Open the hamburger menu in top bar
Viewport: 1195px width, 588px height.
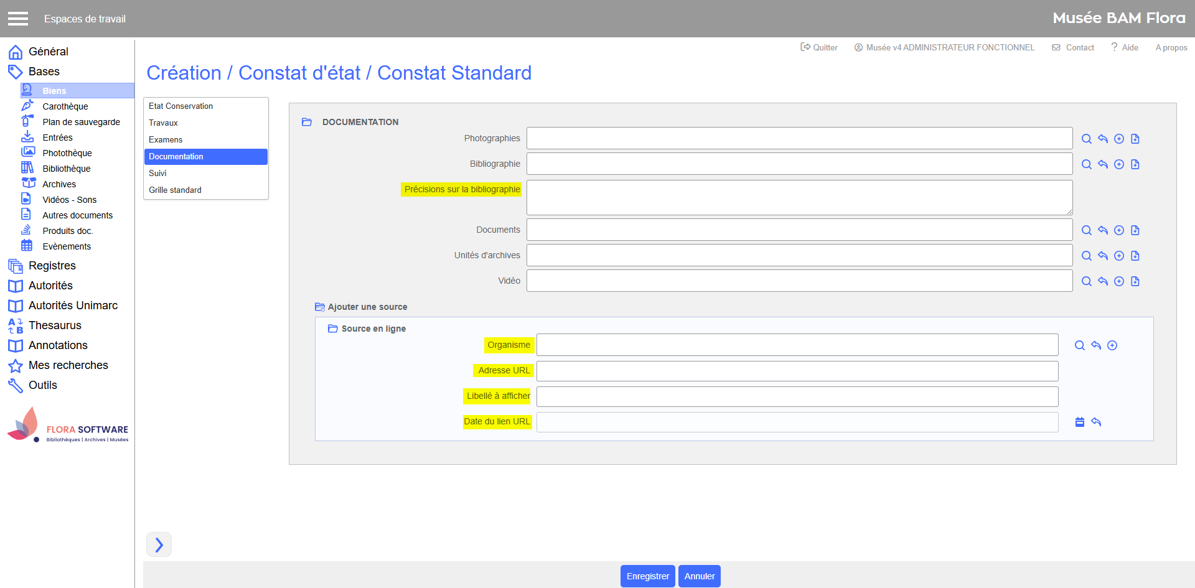pyautogui.click(x=18, y=19)
